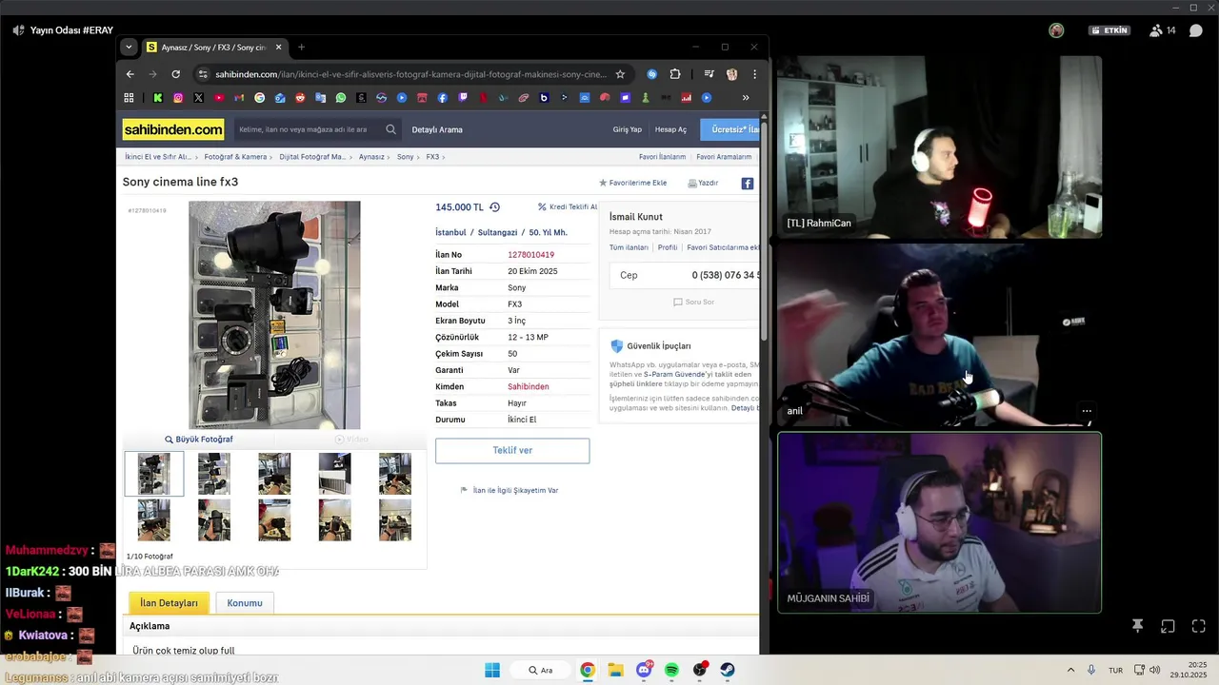Click the search magnifier on sahibinden
Image resolution: width=1219 pixels, height=685 pixels.
coord(390,129)
